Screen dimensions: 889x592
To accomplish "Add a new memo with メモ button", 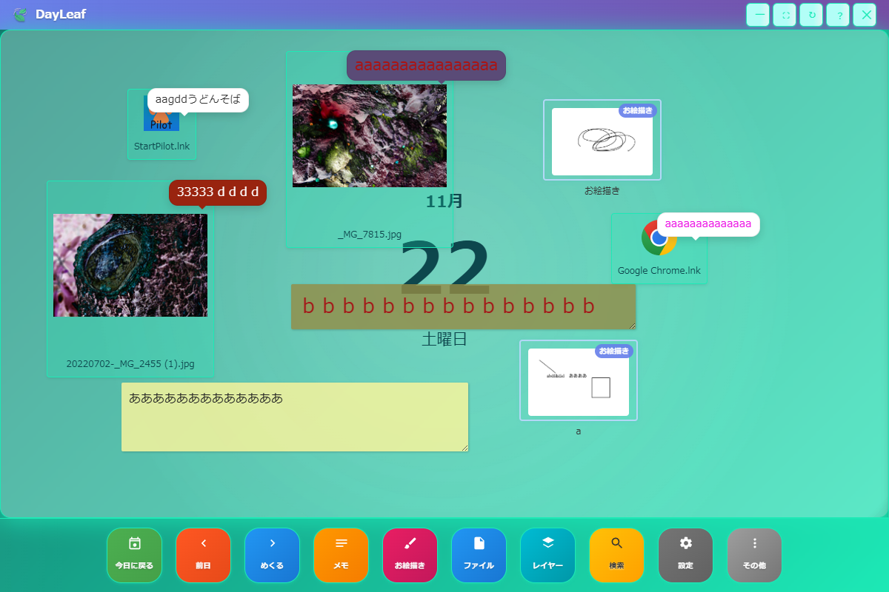I will tap(341, 555).
